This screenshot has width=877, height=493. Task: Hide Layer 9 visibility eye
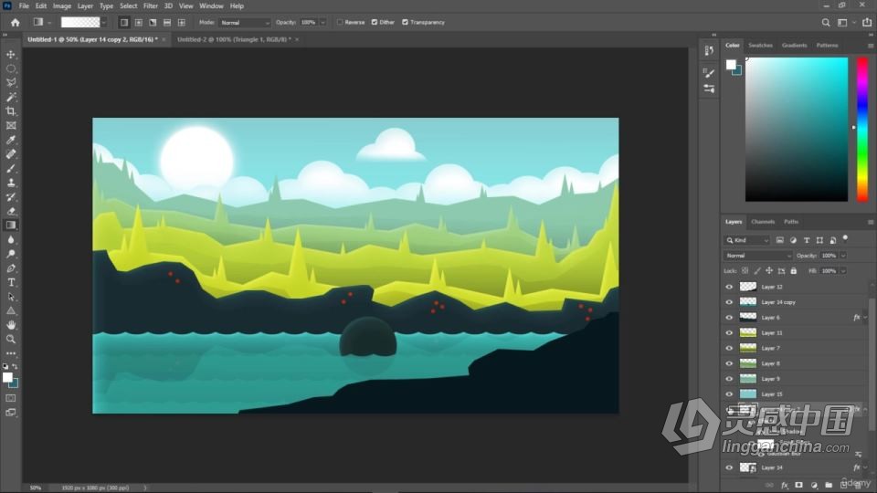click(x=729, y=379)
